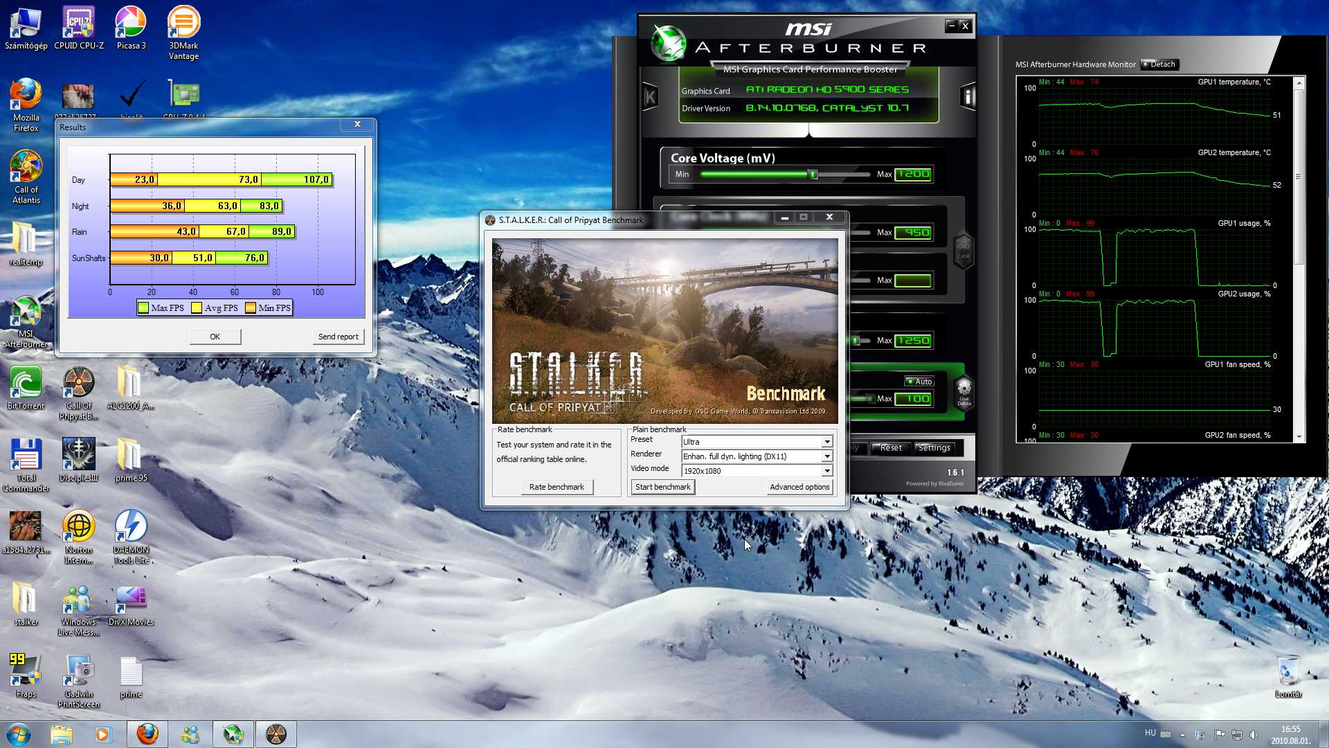Select the MSI Afterburner desktop shortcut
Image resolution: width=1329 pixels, height=748 pixels.
pyautogui.click(x=26, y=321)
